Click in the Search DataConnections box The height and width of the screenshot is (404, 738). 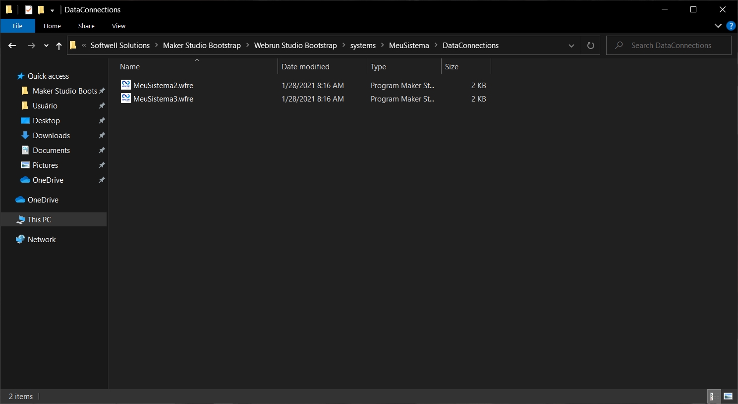point(671,46)
